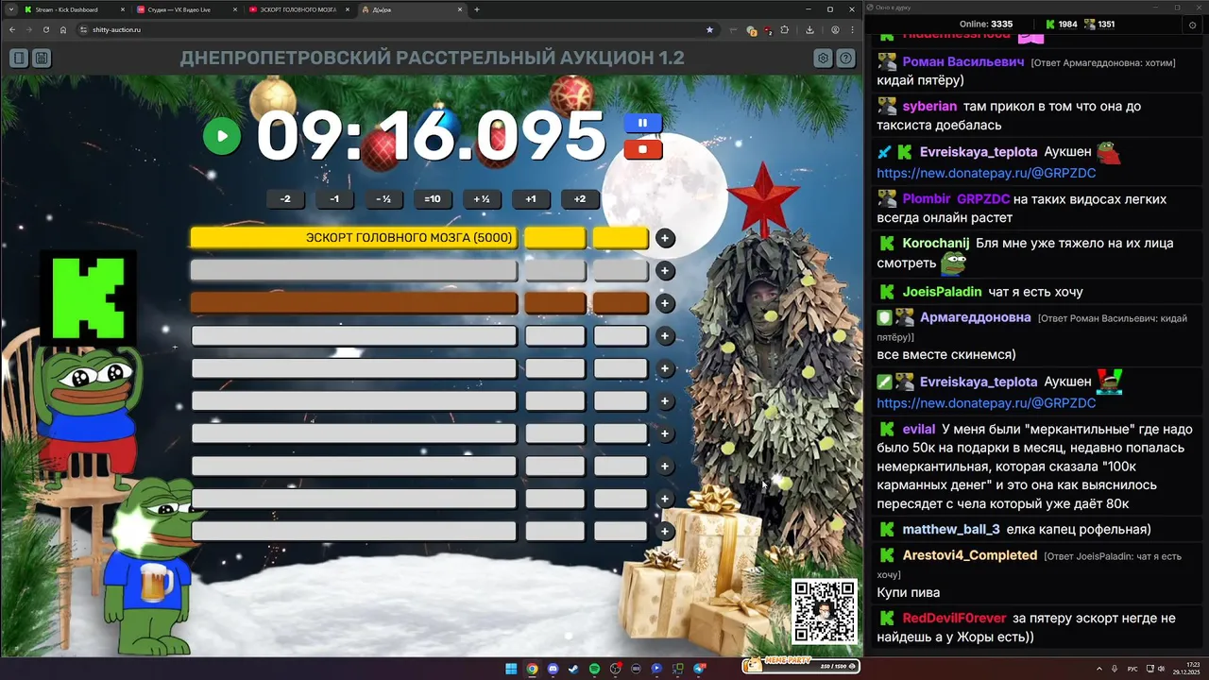This screenshot has width=1209, height=680.
Task: Go back in browser history
Action: 12,29
